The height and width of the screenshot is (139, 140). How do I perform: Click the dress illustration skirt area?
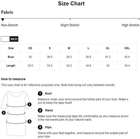(x=16, y=129)
